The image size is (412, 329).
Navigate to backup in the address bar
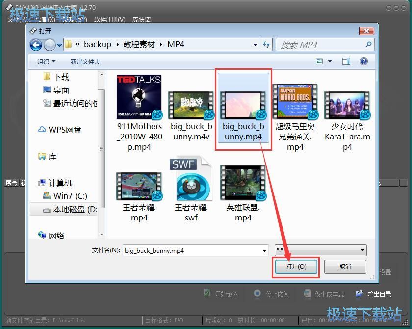pyautogui.click(x=98, y=45)
